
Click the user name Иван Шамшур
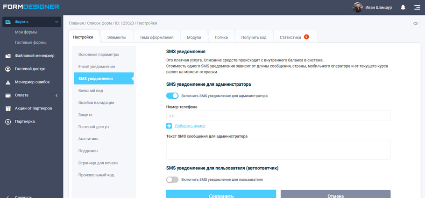(378, 7)
